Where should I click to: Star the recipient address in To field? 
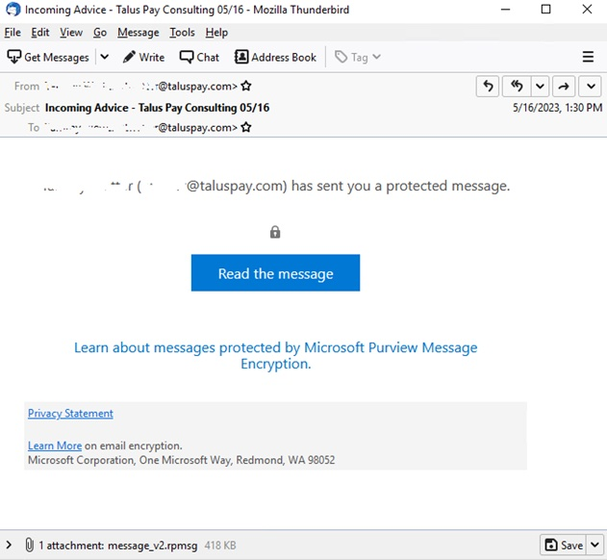(246, 127)
